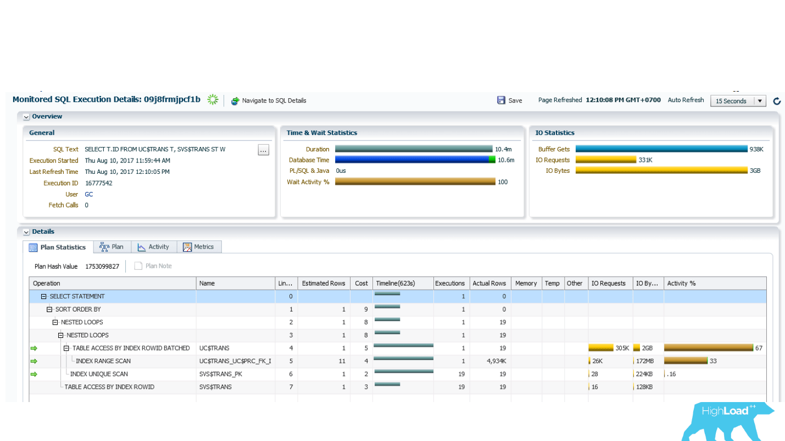Collapse the Overview section

tap(26, 117)
